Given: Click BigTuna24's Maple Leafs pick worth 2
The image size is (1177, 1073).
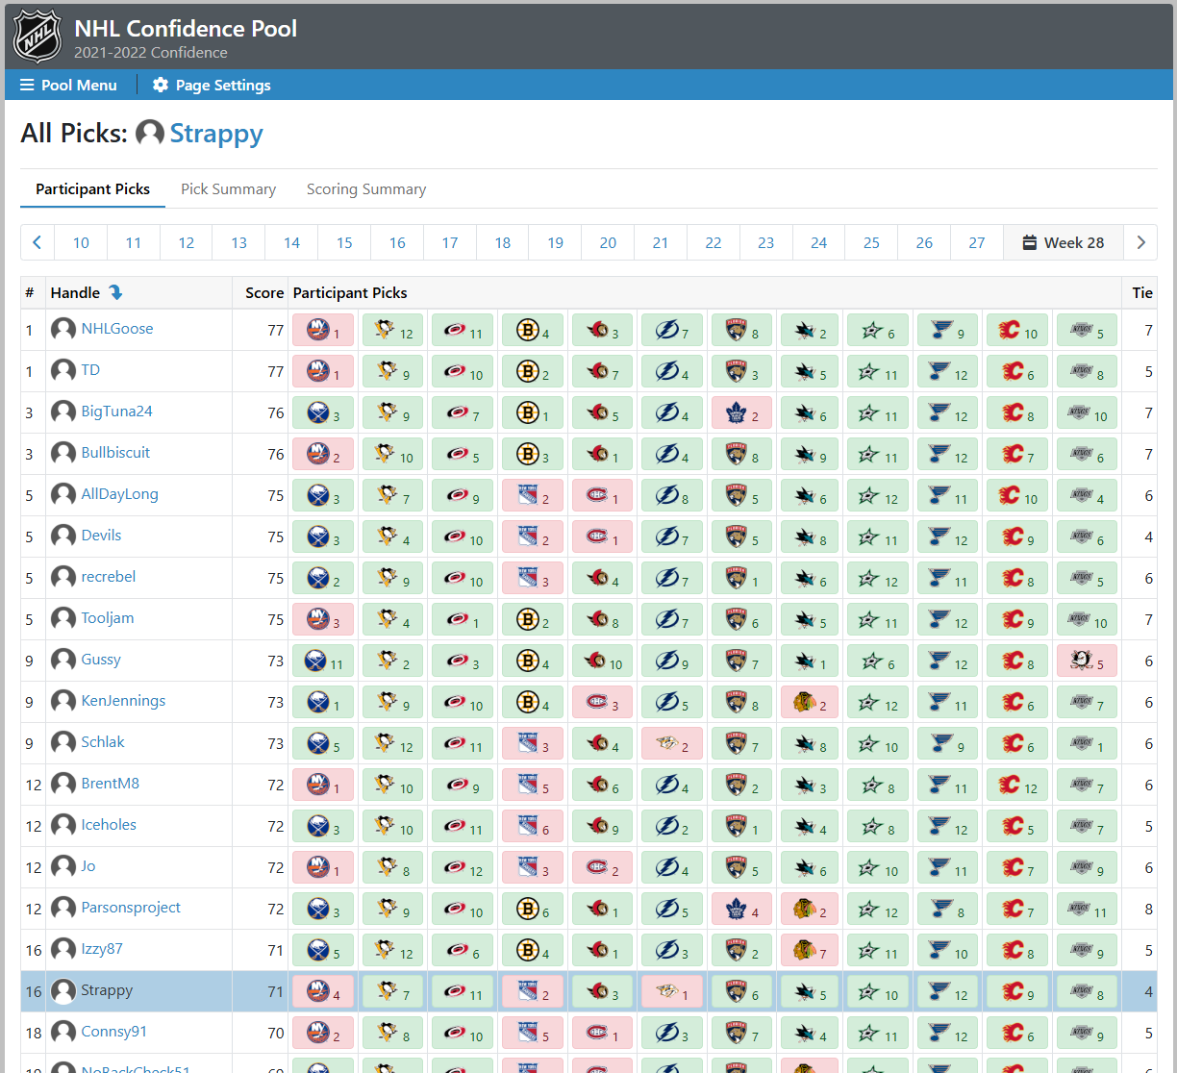Looking at the screenshot, I should (x=740, y=413).
